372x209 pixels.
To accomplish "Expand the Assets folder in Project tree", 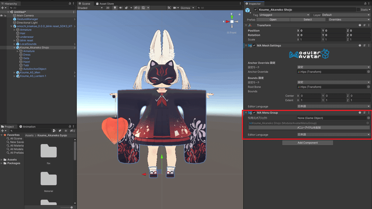I will pyautogui.click(x=2, y=159).
